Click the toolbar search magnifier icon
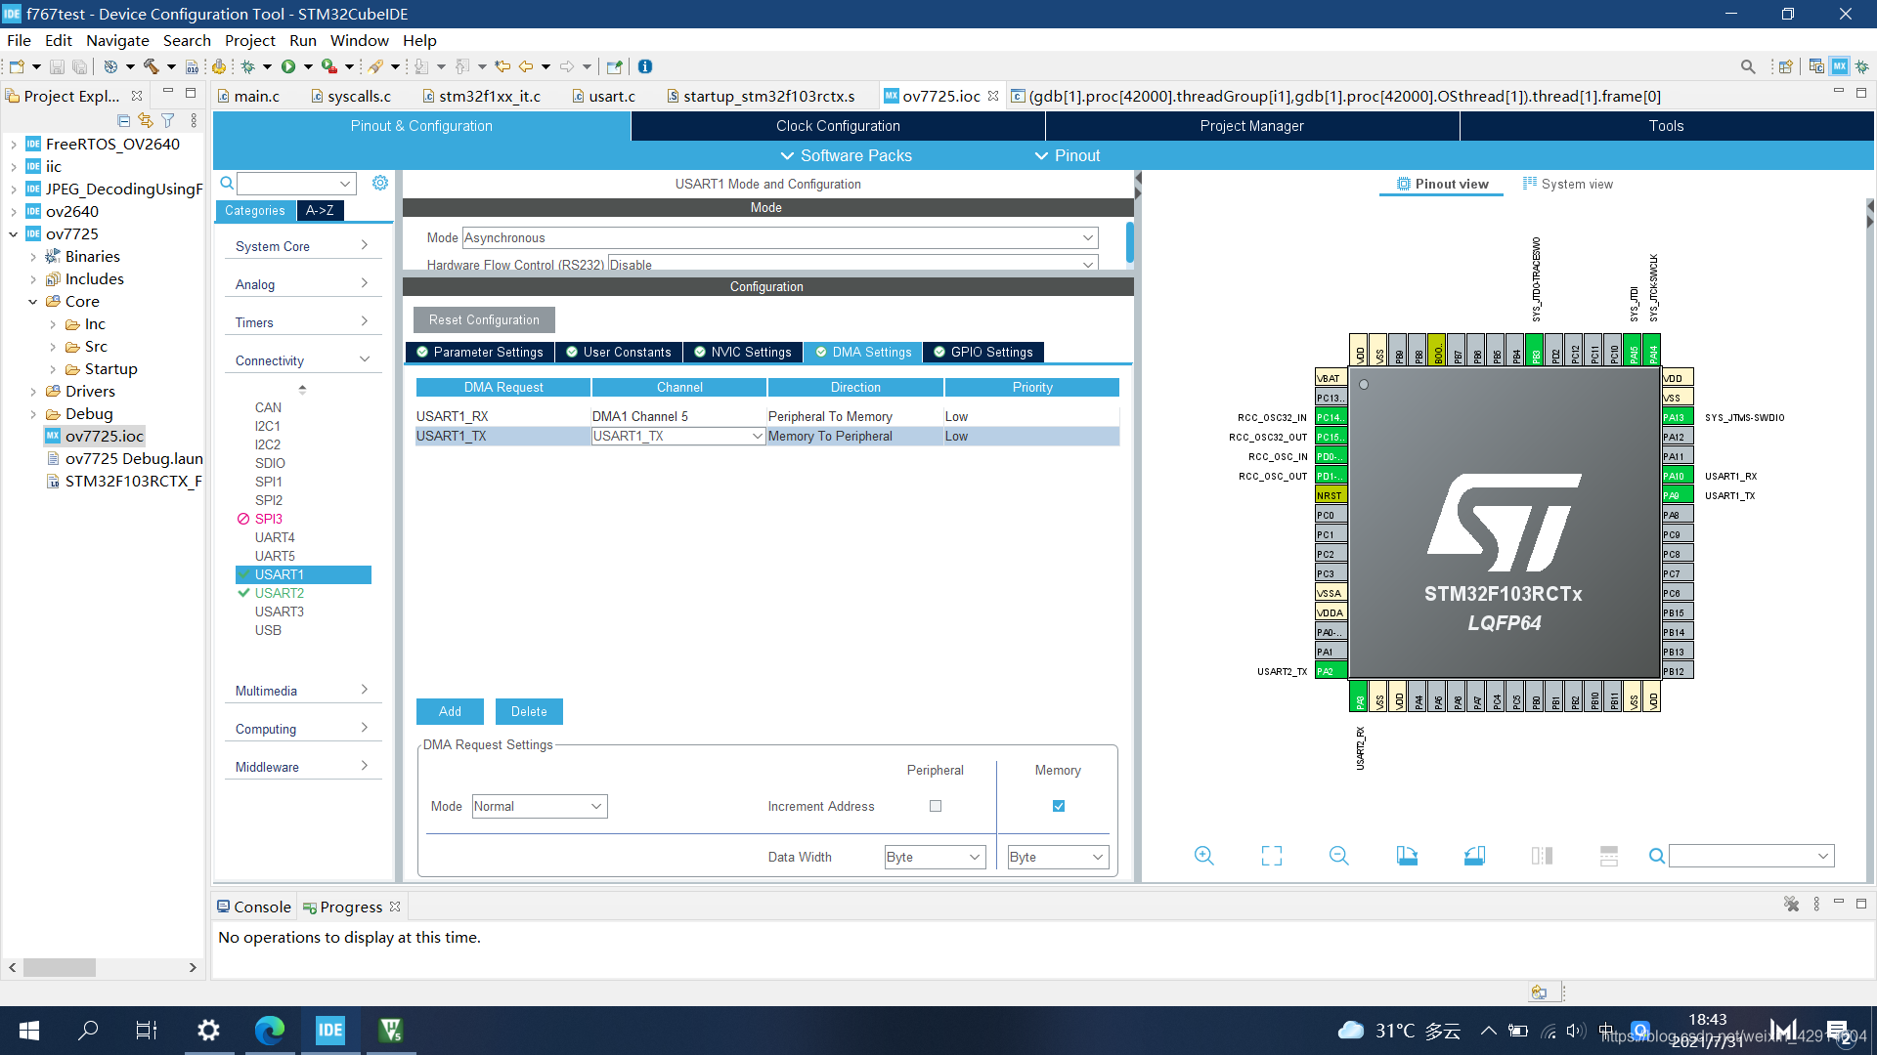Image resolution: width=1877 pixels, height=1055 pixels. (x=1748, y=66)
